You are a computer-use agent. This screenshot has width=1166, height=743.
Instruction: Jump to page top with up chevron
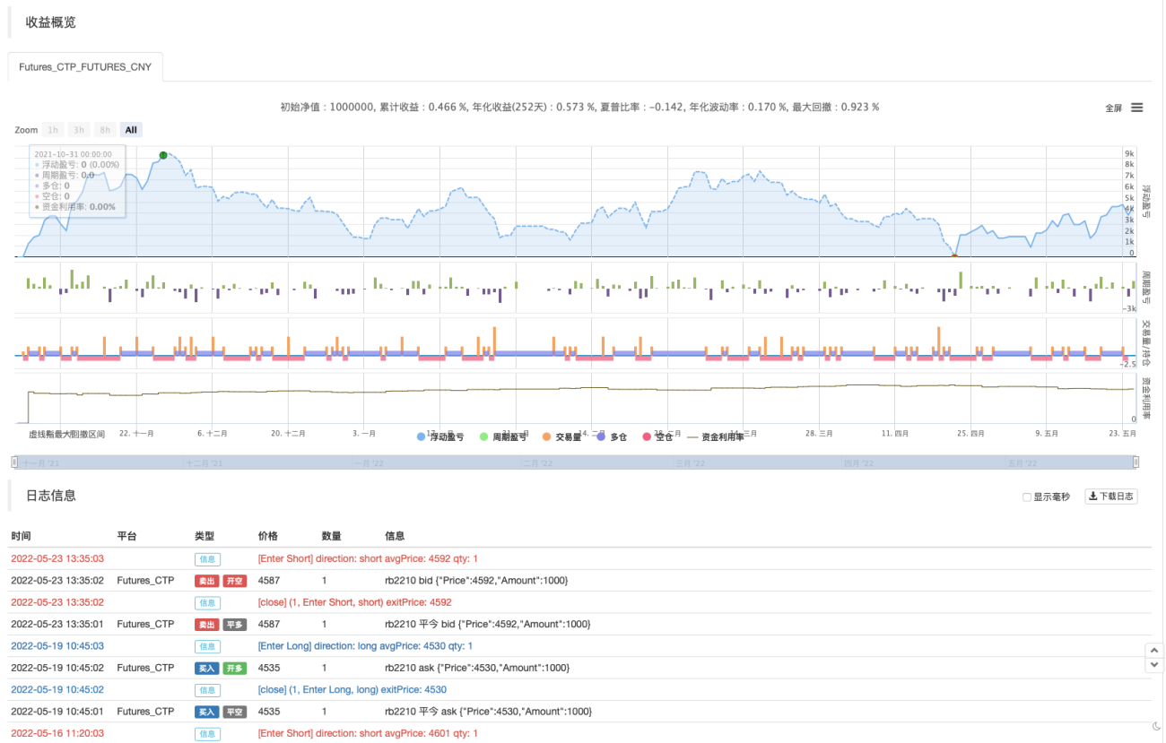pyautogui.click(x=1154, y=651)
